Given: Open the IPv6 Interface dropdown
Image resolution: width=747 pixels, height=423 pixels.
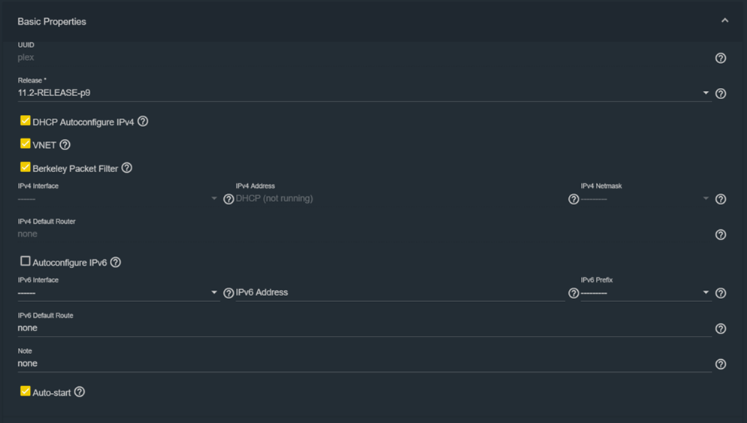Looking at the screenshot, I should coord(118,293).
